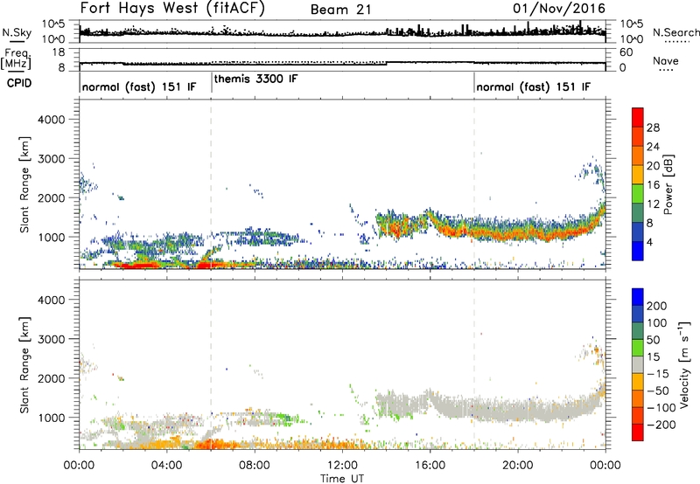
Task: Click the '60' Nave axis tick
Action: (x=626, y=52)
